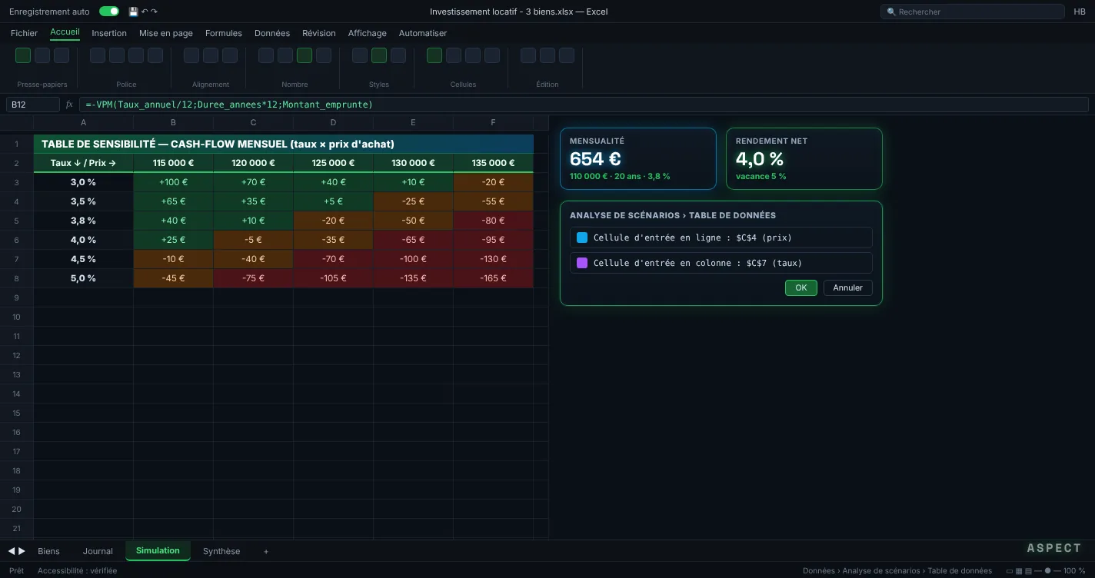Click the highlighted green button in Nombre group
The height and width of the screenshot is (578, 1095).
[x=305, y=55]
